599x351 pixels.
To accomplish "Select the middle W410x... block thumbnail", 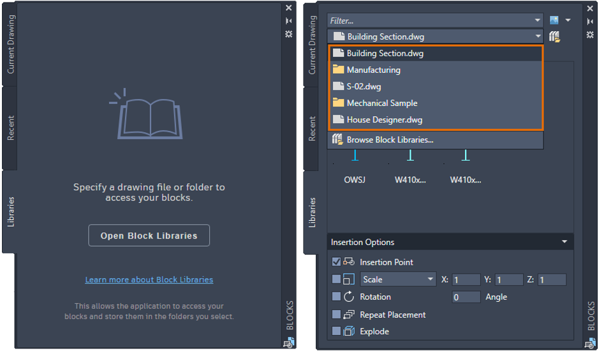I will tap(410, 167).
